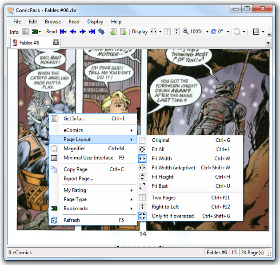Open the Help menu
Image resolution: width=280 pixels, height=265 pixels.
116,22
